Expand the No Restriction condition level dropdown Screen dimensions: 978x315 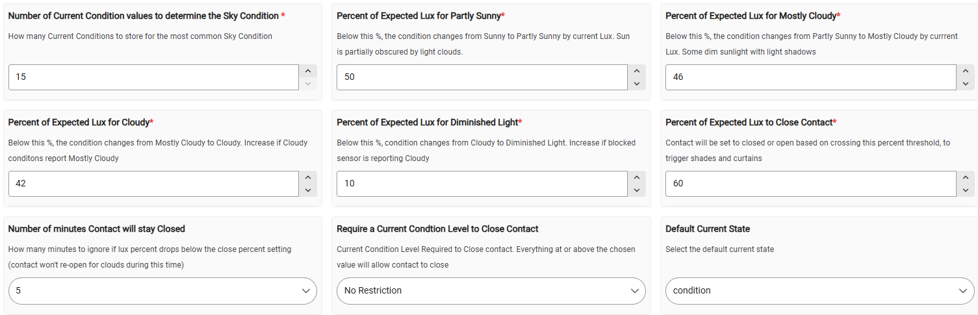point(491,291)
